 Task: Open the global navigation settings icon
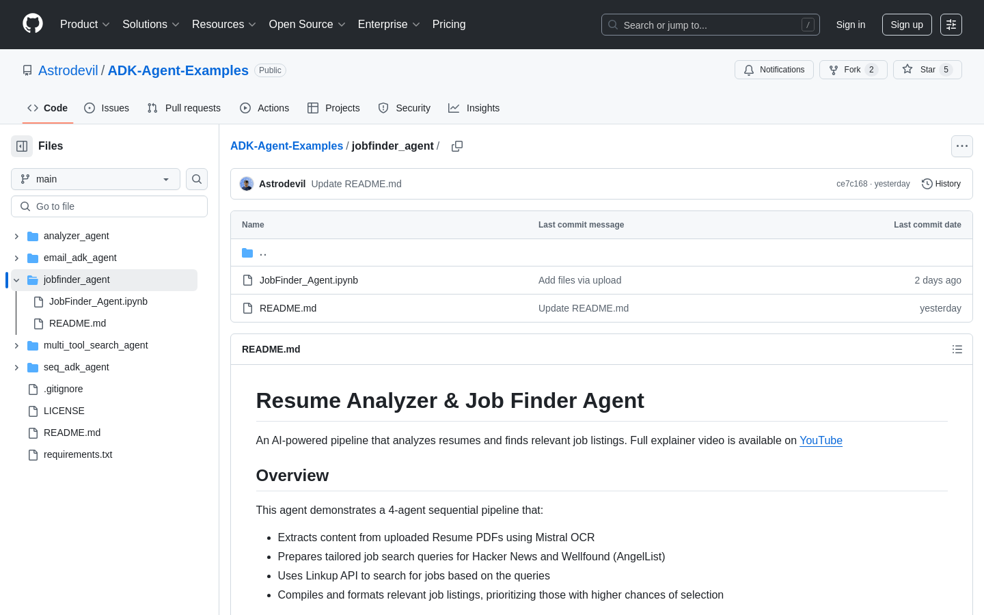tap(951, 25)
